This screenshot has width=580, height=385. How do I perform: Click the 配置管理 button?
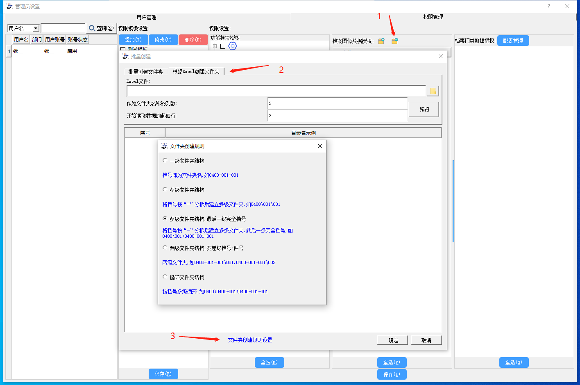coord(513,41)
